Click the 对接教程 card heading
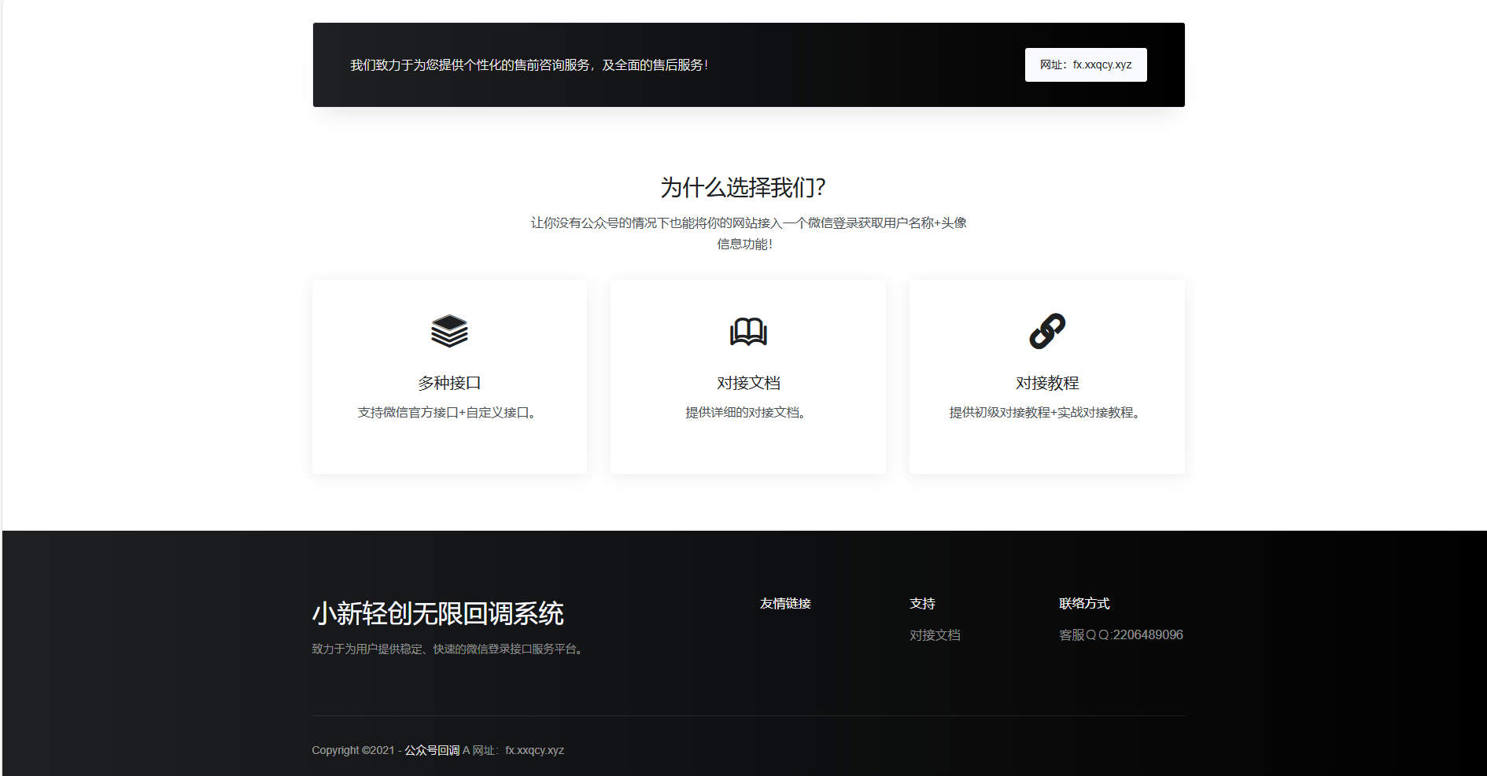 point(1047,383)
